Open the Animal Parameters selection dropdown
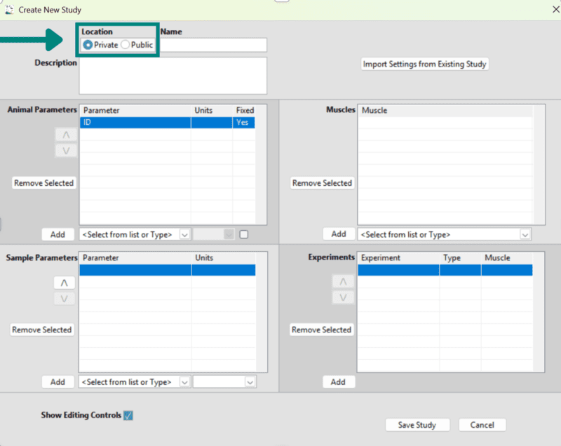561x446 pixels. 185,234
